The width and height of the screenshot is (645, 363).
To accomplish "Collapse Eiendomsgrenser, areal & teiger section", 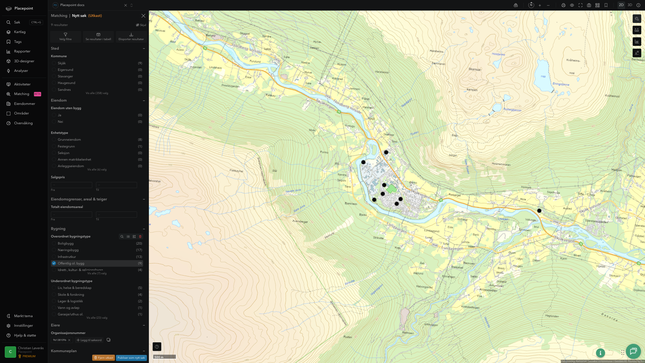I will coord(144,199).
